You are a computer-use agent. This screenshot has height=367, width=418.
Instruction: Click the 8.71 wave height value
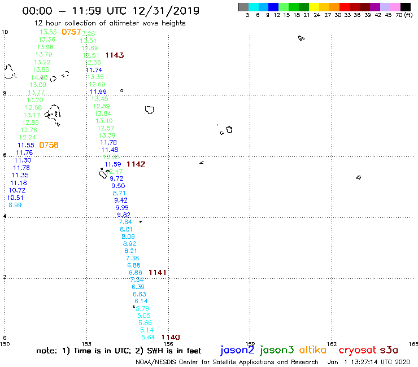119,193
